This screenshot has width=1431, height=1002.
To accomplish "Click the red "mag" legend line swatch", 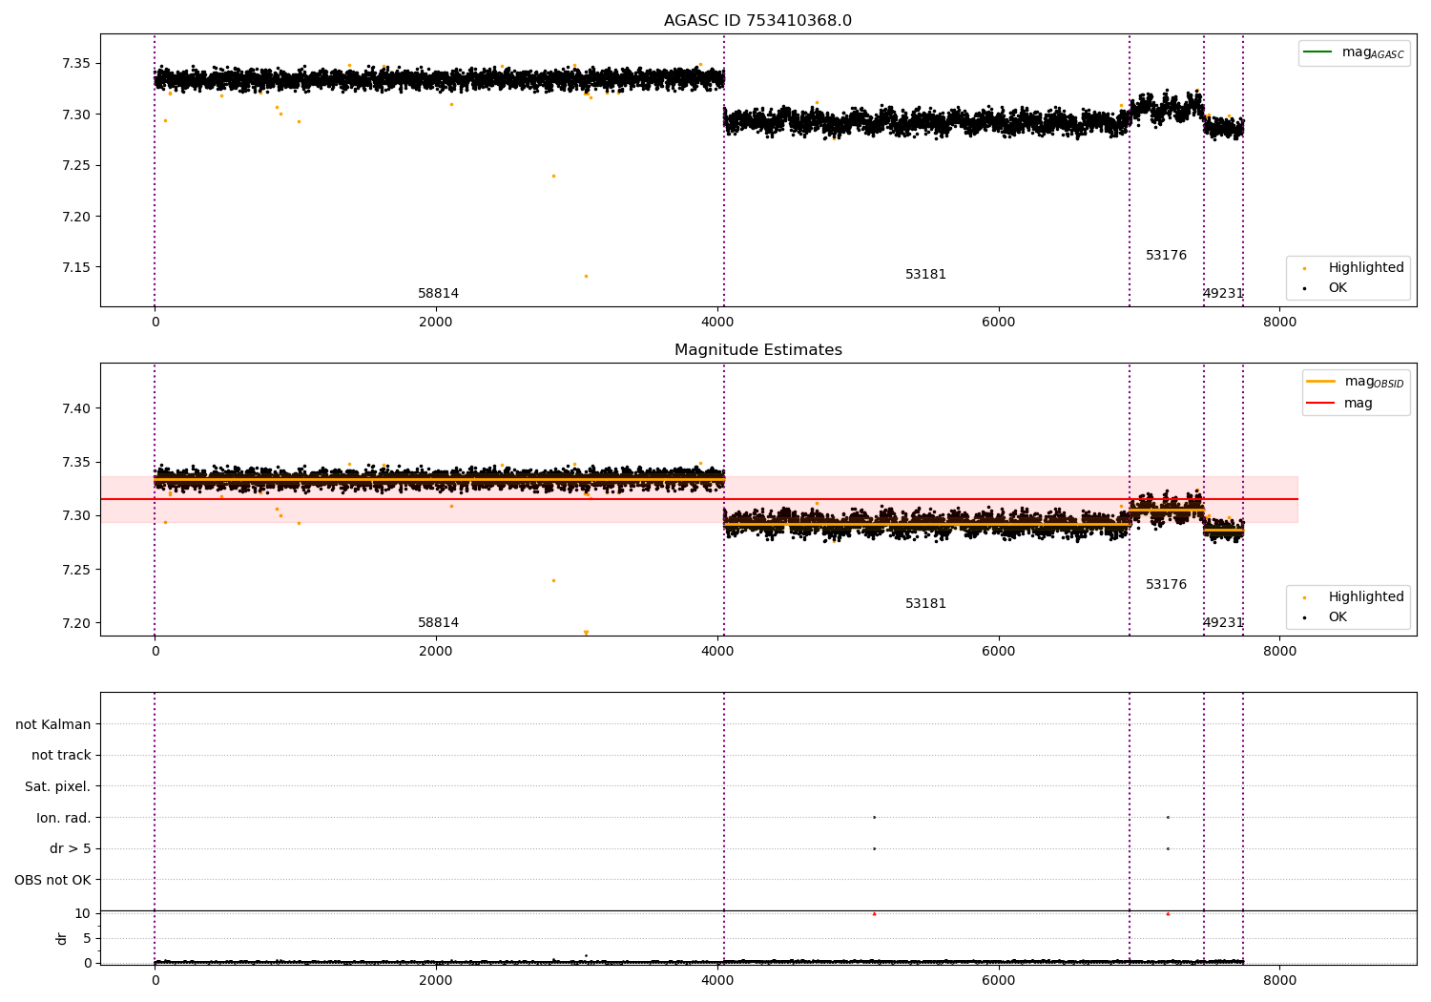I will [1320, 403].
